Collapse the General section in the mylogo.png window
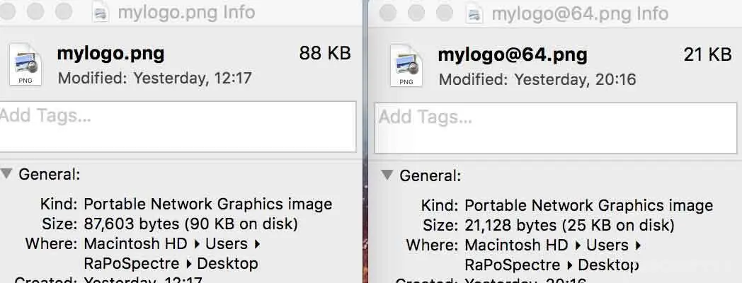The width and height of the screenshot is (742, 283). pyautogui.click(x=6, y=174)
